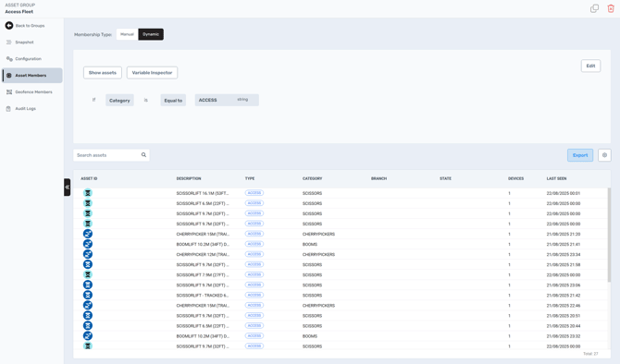Sort by the STATE column header
This screenshot has height=364, width=620.
tap(445, 179)
